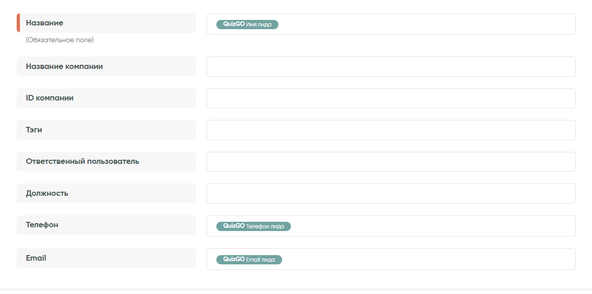Click the QuizGO Имя лида tag
The image size is (592, 294).
click(247, 25)
